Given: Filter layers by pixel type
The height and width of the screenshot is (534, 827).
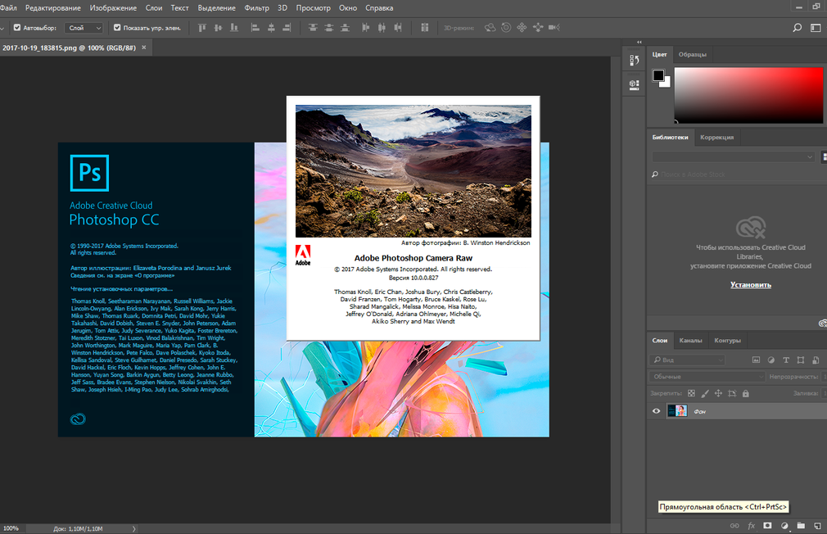Looking at the screenshot, I should (x=756, y=360).
